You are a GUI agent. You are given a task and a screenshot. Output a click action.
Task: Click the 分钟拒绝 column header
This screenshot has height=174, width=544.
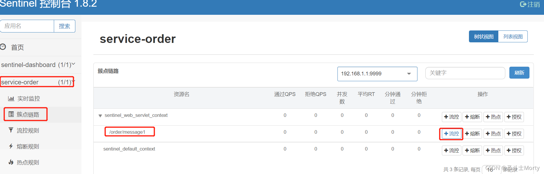click(419, 98)
